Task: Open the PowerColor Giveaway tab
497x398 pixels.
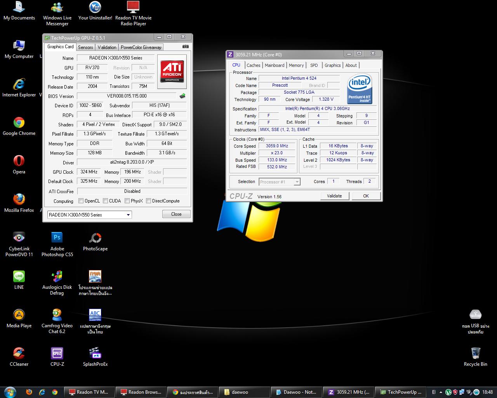Action: [141, 47]
